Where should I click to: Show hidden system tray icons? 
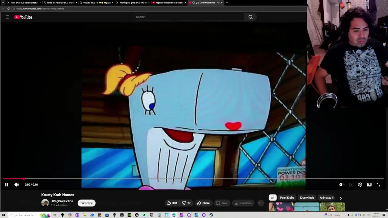[x=345, y=215]
